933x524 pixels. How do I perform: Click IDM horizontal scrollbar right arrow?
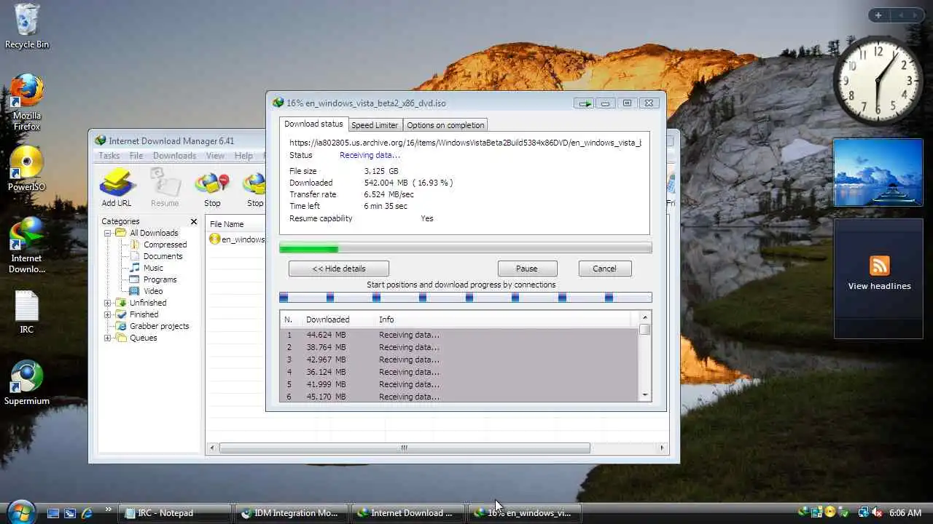click(x=662, y=448)
